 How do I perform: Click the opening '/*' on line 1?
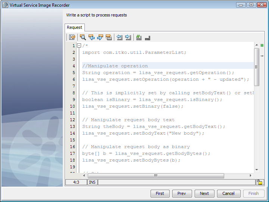(85, 46)
